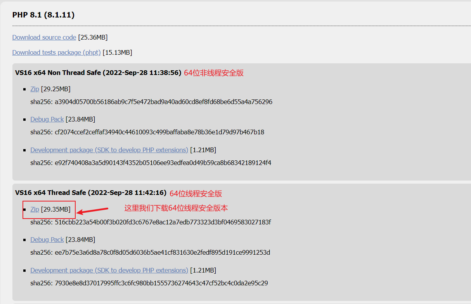Viewport: 471px width, 304px height.
Task: Click the [15.13MB] tests package size text
Action: [x=117, y=52]
